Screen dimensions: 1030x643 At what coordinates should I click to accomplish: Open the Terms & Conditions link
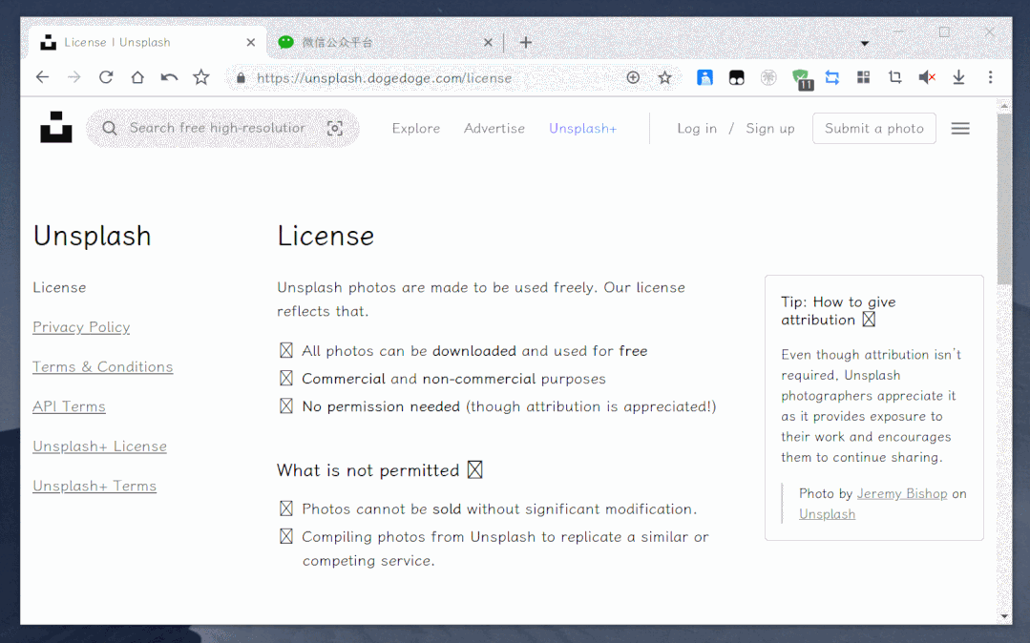pos(102,366)
